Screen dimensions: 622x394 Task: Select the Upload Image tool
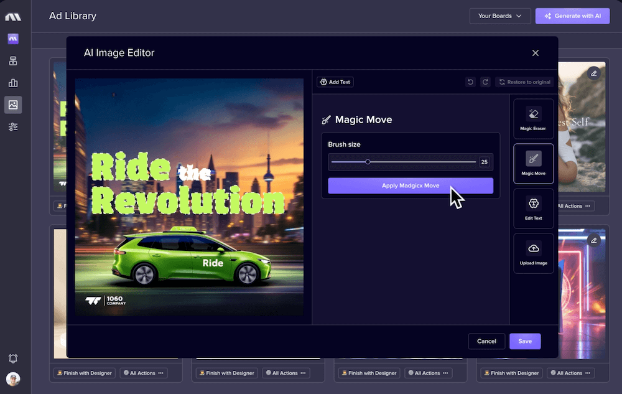pos(533,253)
